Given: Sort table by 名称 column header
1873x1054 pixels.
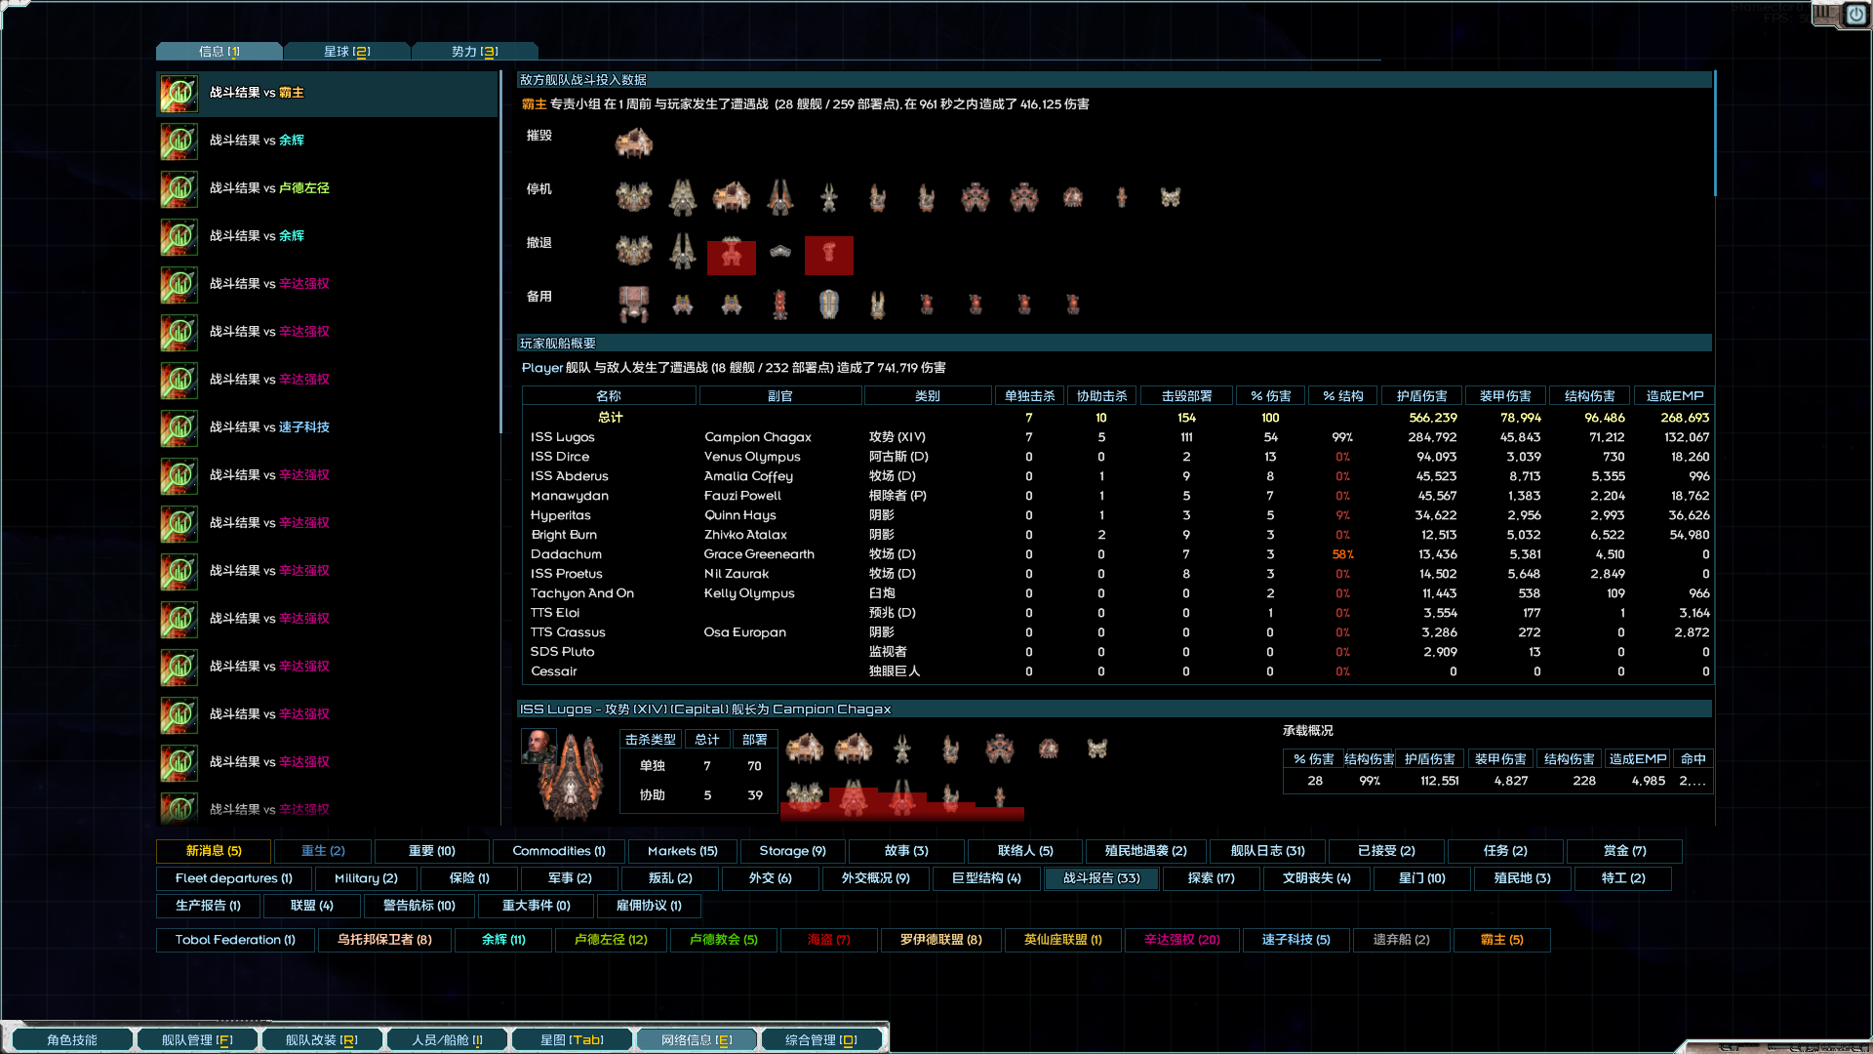Looking at the screenshot, I should (x=609, y=396).
